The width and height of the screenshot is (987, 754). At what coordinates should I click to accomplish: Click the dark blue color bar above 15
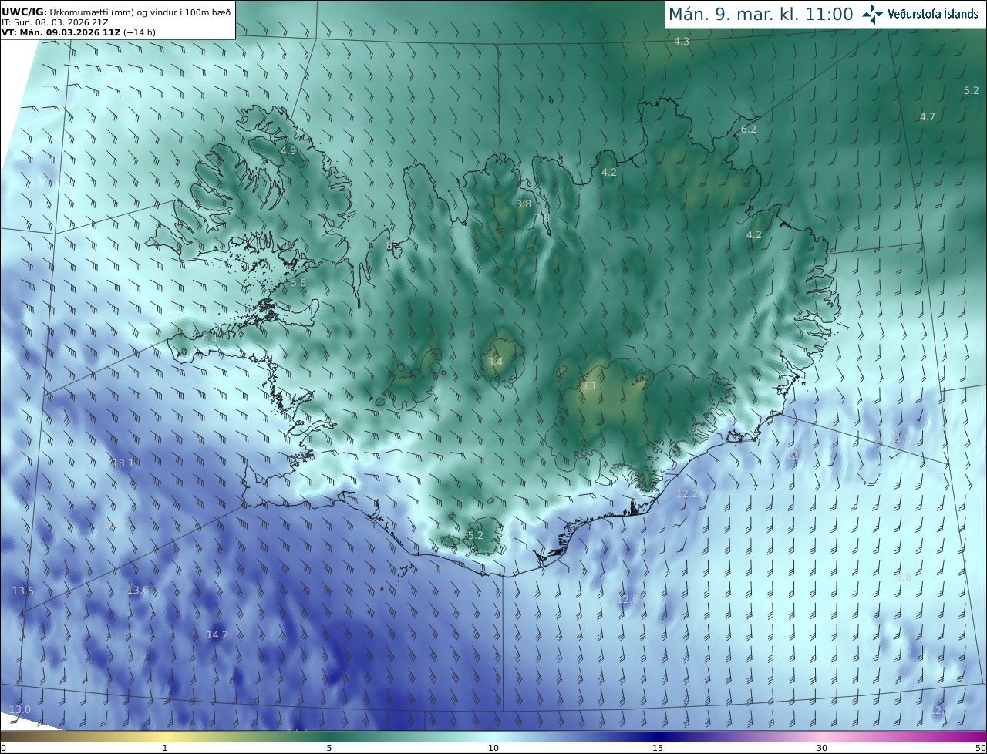[x=658, y=736]
